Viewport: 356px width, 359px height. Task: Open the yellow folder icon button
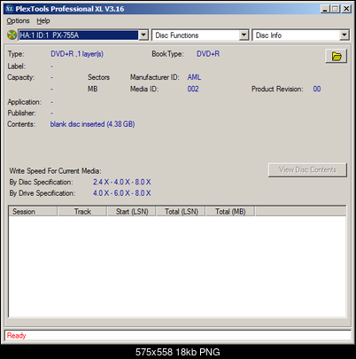[336, 56]
